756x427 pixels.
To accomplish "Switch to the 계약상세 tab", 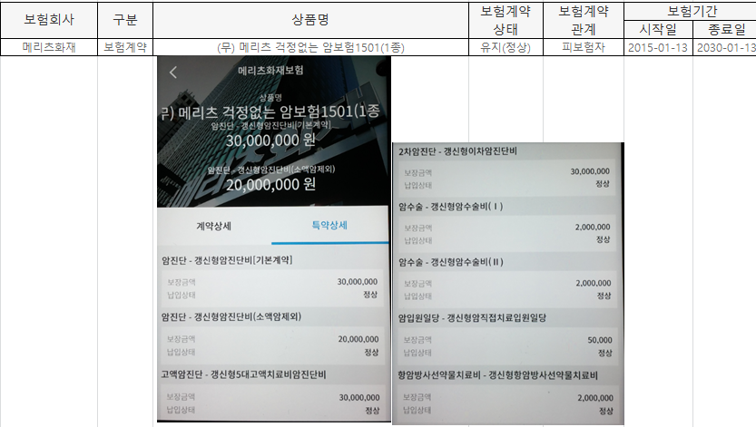I will tap(213, 226).
